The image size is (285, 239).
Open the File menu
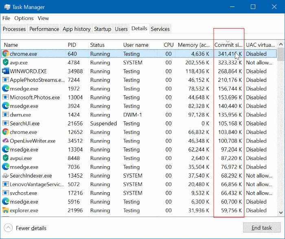[6, 18]
